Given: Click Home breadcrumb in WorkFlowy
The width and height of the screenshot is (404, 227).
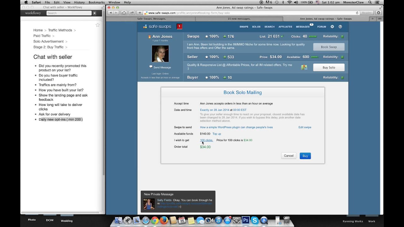Looking at the screenshot, I should pos(38,30).
